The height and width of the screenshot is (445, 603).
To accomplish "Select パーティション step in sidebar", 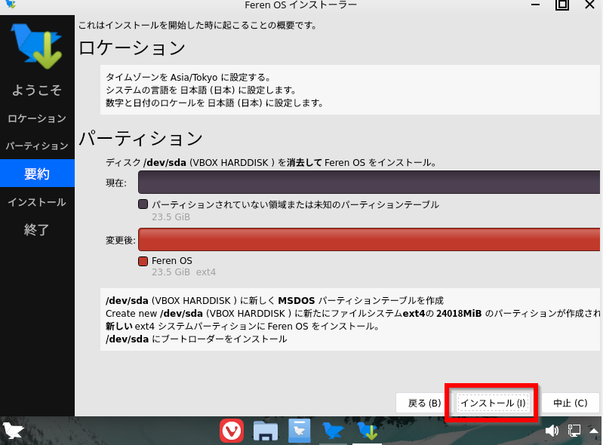I will [x=37, y=146].
